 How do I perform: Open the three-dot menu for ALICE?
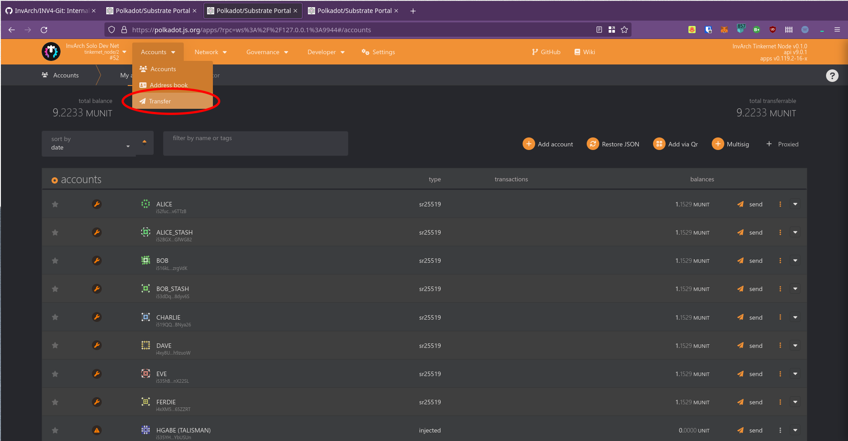[780, 204]
